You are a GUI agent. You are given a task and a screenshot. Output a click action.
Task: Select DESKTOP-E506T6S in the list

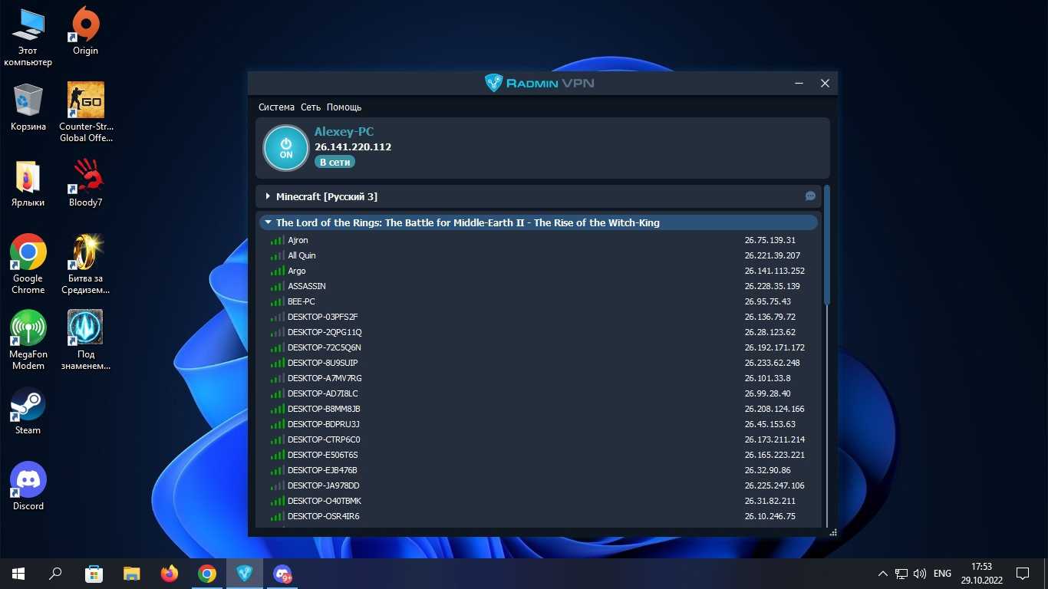538,455
